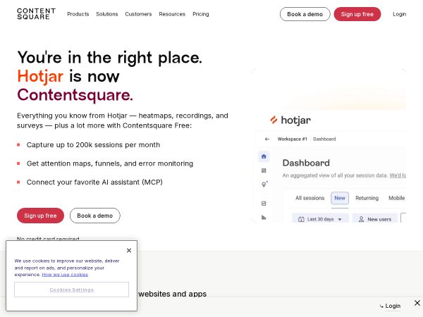The image size is (423, 317).
Task: Click the back arrow beside Workspace #1
Action: tap(267, 139)
